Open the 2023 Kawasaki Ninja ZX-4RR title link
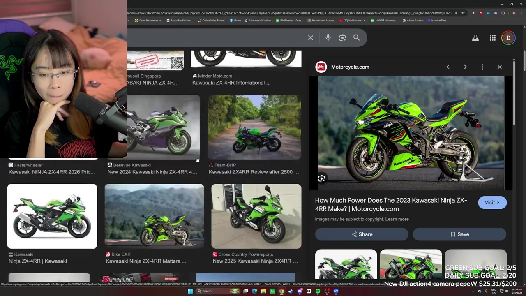 coord(391,204)
